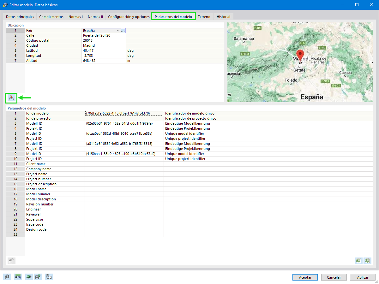Click the GUID starting with a8112e5f
This screenshot has height=284, width=379.
[x=124, y=144]
